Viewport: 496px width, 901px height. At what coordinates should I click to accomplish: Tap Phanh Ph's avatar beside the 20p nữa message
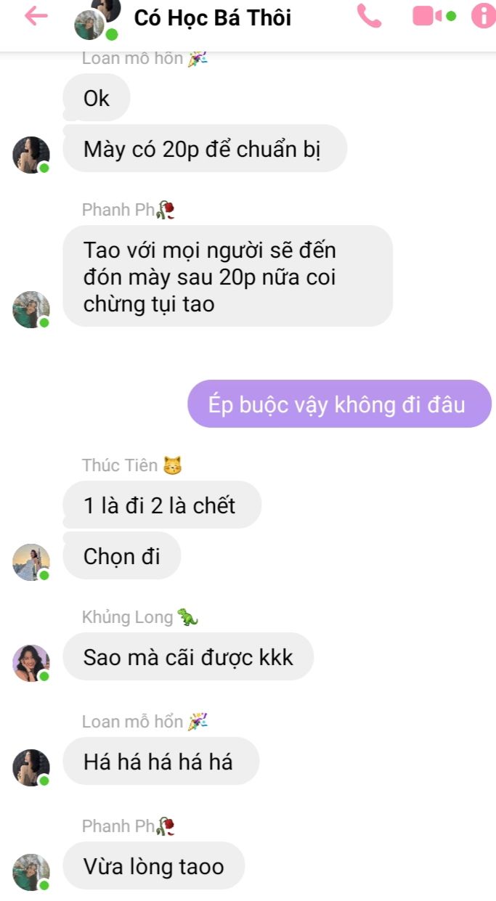pos(31,310)
